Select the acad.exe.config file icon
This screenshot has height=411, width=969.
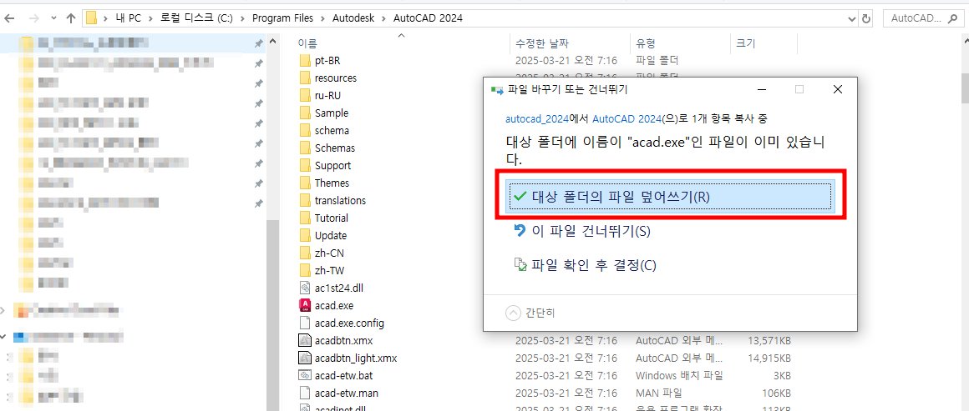coord(305,322)
